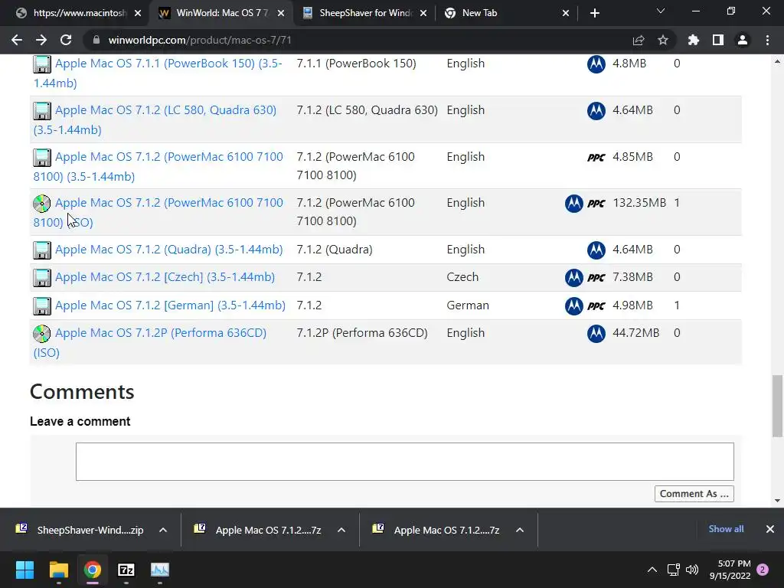Go forward in browser history

[41, 40]
